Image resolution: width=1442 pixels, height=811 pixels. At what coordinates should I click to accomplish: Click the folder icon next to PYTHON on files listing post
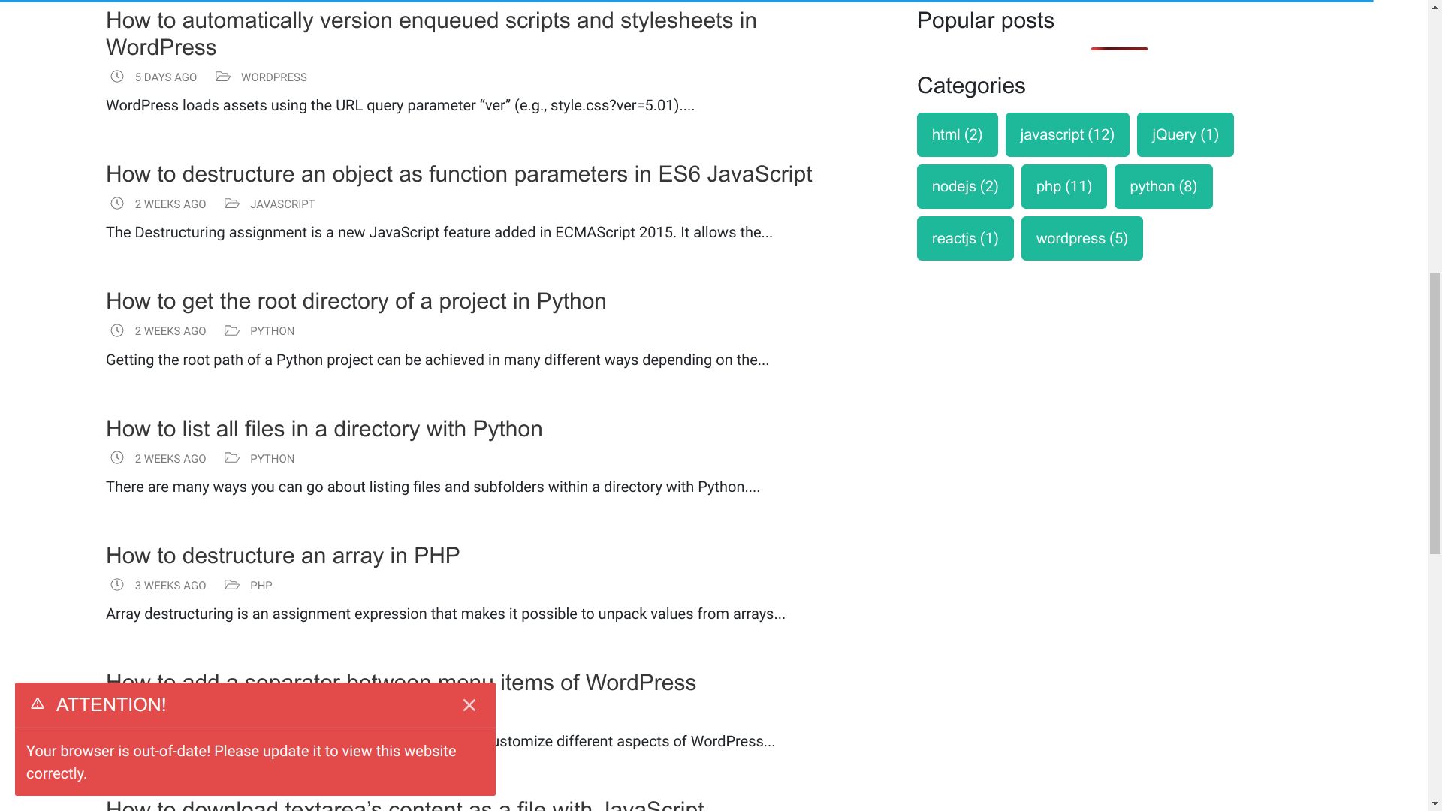[232, 457]
